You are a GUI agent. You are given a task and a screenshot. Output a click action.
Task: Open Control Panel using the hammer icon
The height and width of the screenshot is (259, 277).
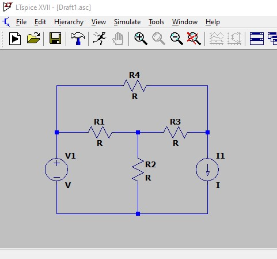coord(78,39)
